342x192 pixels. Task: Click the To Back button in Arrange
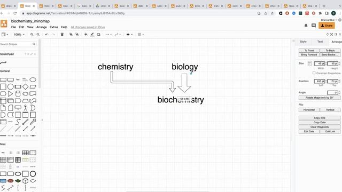click(330, 50)
